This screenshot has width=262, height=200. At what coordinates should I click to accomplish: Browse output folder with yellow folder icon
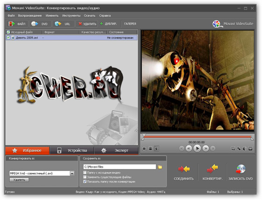[160, 167]
